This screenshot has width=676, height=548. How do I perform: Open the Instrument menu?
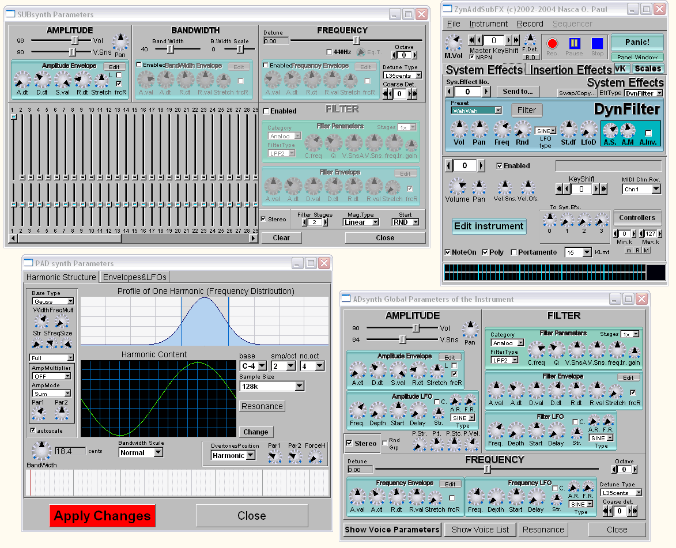(489, 24)
